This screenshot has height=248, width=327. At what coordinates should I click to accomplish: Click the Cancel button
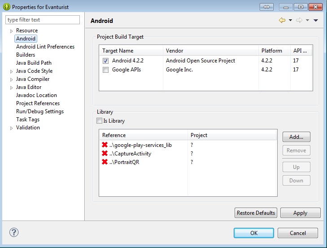click(x=298, y=233)
